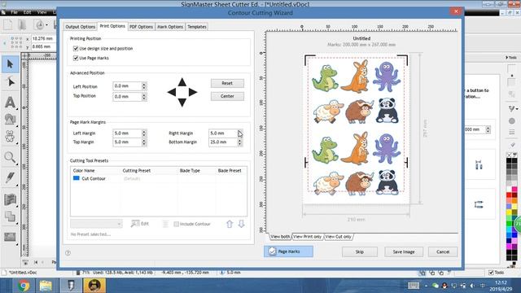
Task: Open File Explorer from the taskbar
Action: [x=46, y=286]
